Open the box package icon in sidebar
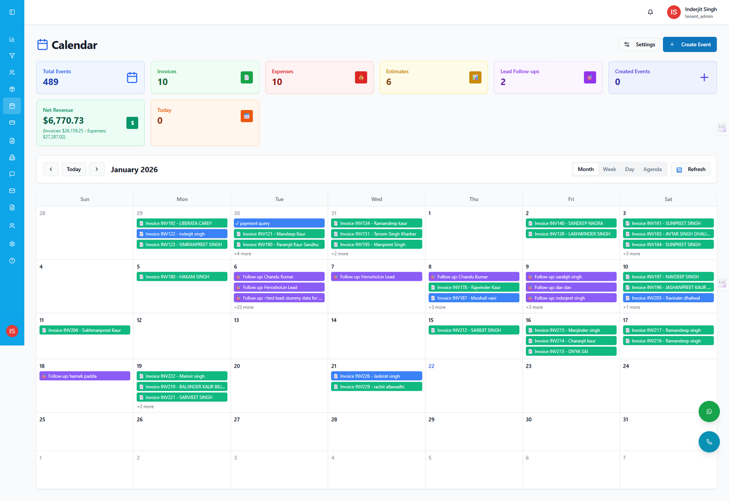This screenshot has width=729, height=501. click(x=12, y=89)
